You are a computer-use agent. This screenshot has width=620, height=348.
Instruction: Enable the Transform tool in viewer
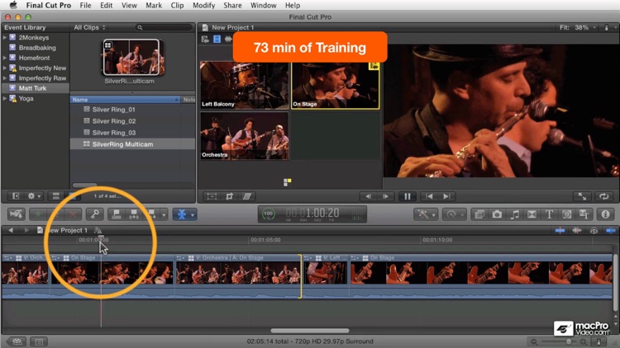click(x=212, y=196)
